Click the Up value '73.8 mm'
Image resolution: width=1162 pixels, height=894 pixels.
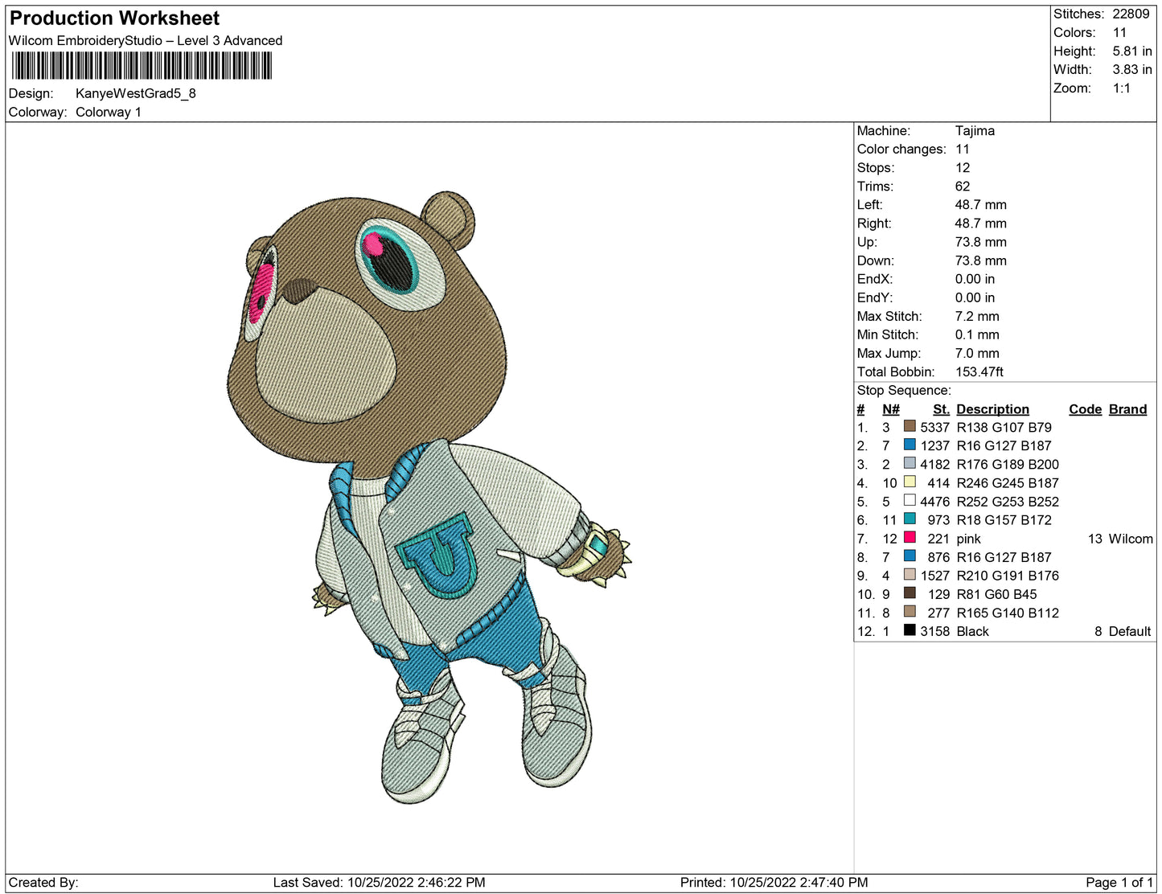coord(981,242)
